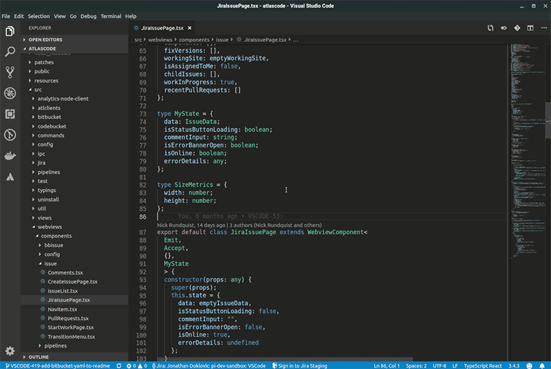Viewport: 551px width, 369px height.
Task: Open the Atlassian triangle icon view
Action: click(x=10, y=177)
